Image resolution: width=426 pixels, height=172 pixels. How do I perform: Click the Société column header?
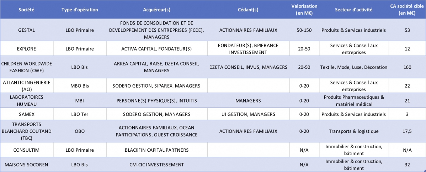(x=26, y=10)
